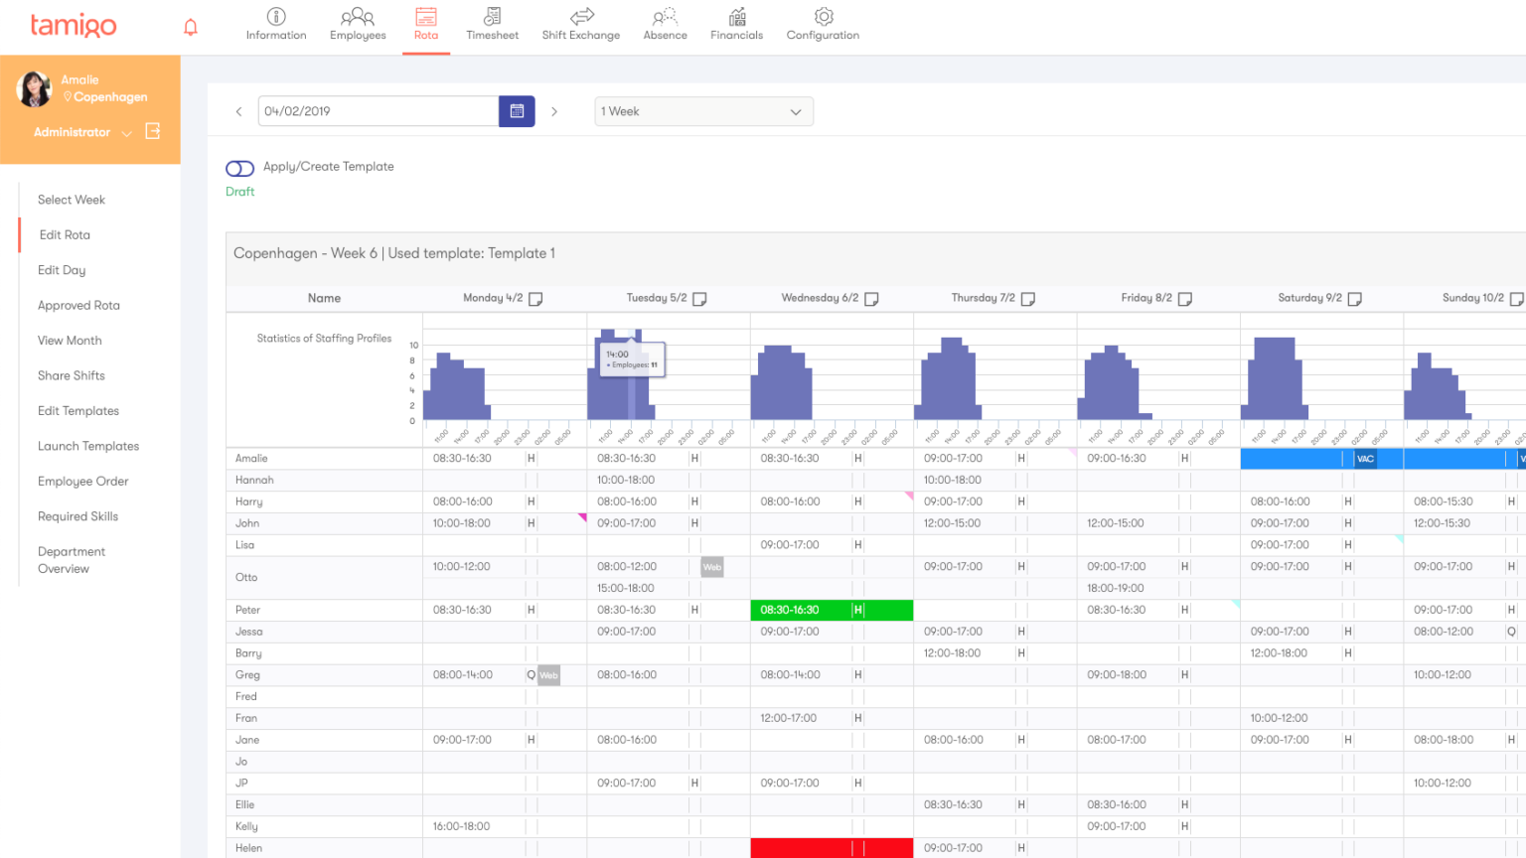Open the 1 Week period dropdown

(x=703, y=111)
